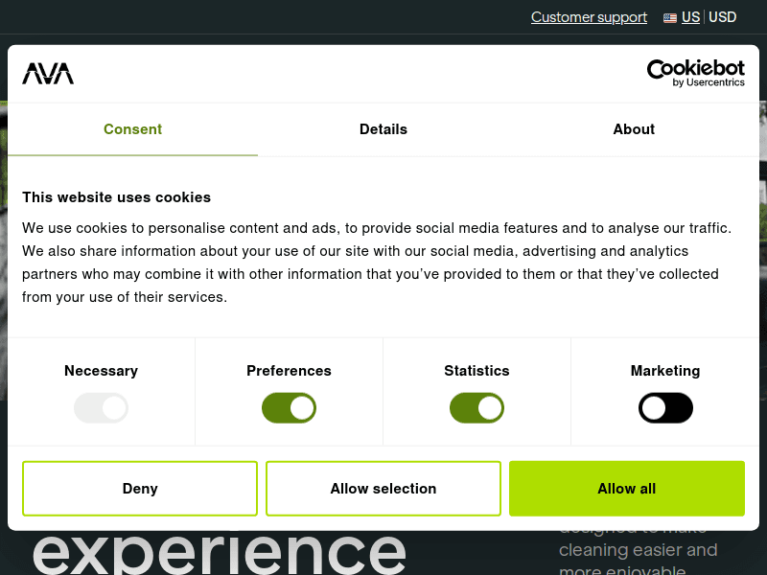767x575 pixels.
Task: Turn off the Statistics cookies switch
Action: 476,408
